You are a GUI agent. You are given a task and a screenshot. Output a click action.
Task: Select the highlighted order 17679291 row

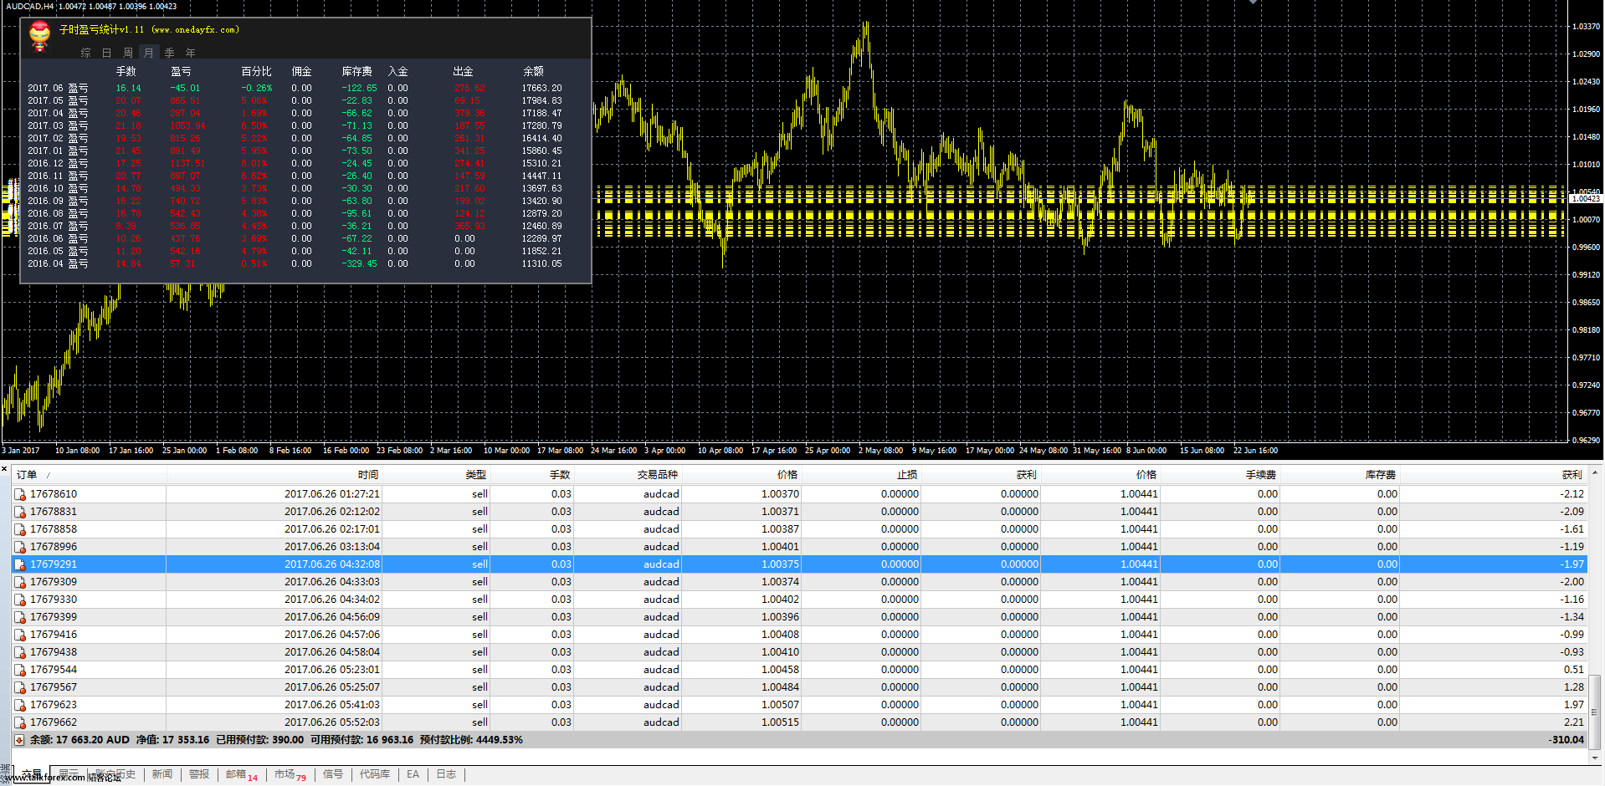[799, 564]
